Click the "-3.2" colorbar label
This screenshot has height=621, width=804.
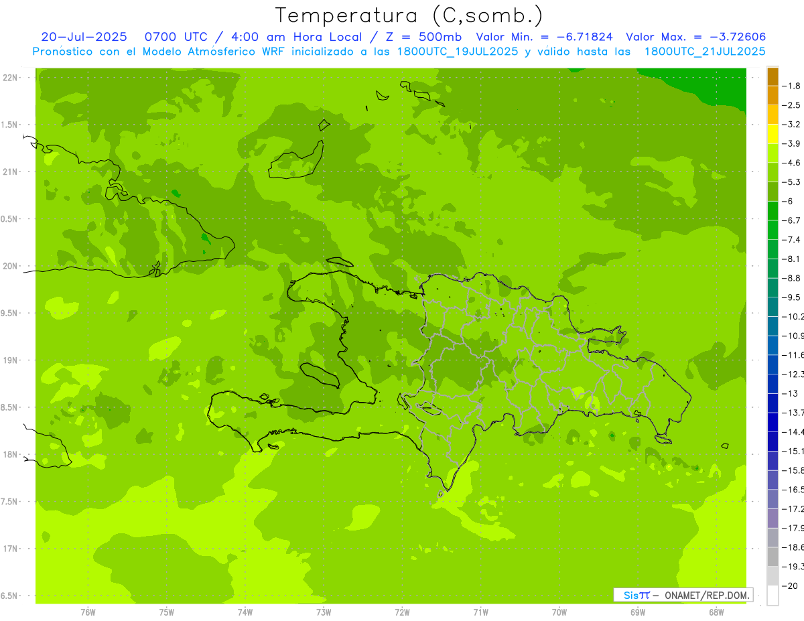792,125
